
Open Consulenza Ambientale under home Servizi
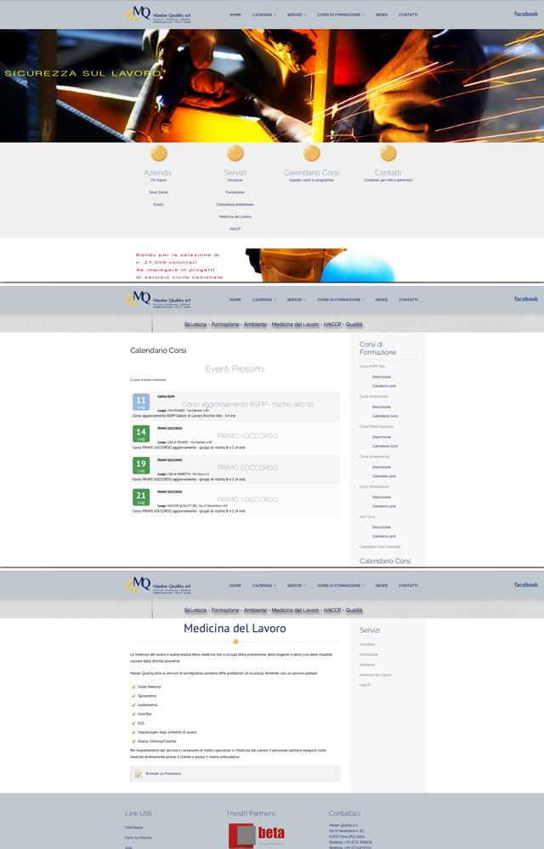tap(235, 205)
